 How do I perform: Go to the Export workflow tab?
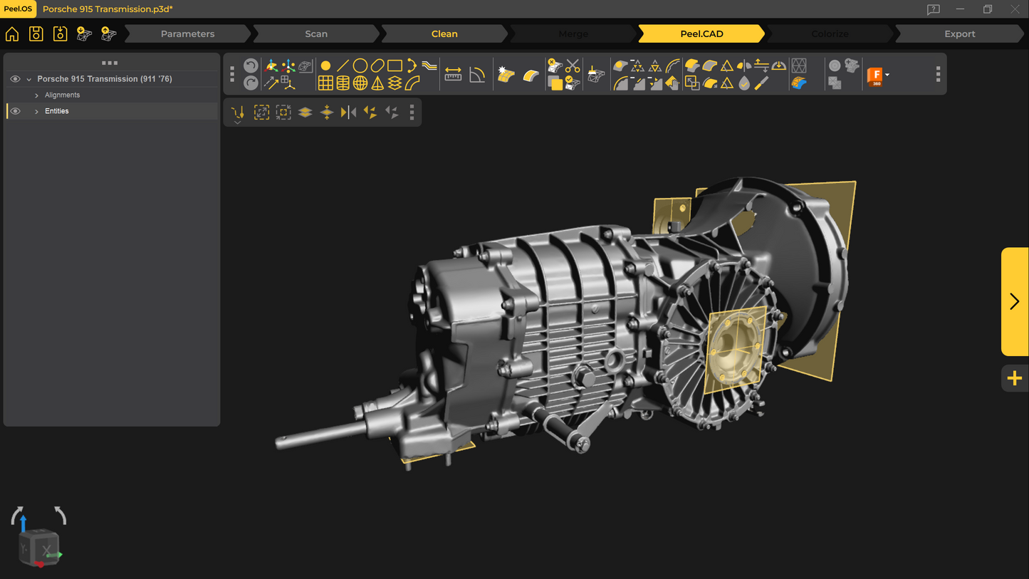(x=959, y=33)
